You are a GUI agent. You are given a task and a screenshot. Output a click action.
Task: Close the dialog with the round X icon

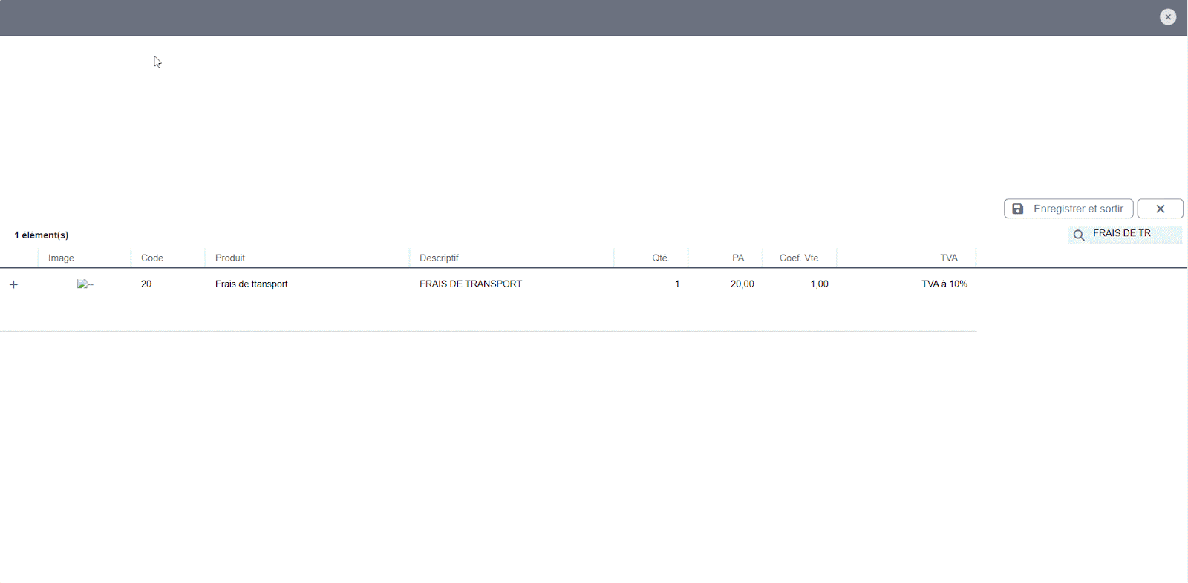pyautogui.click(x=1168, y=16)
